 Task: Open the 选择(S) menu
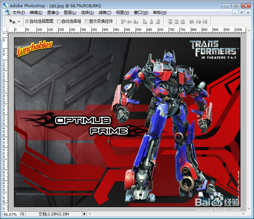point(87,13)
